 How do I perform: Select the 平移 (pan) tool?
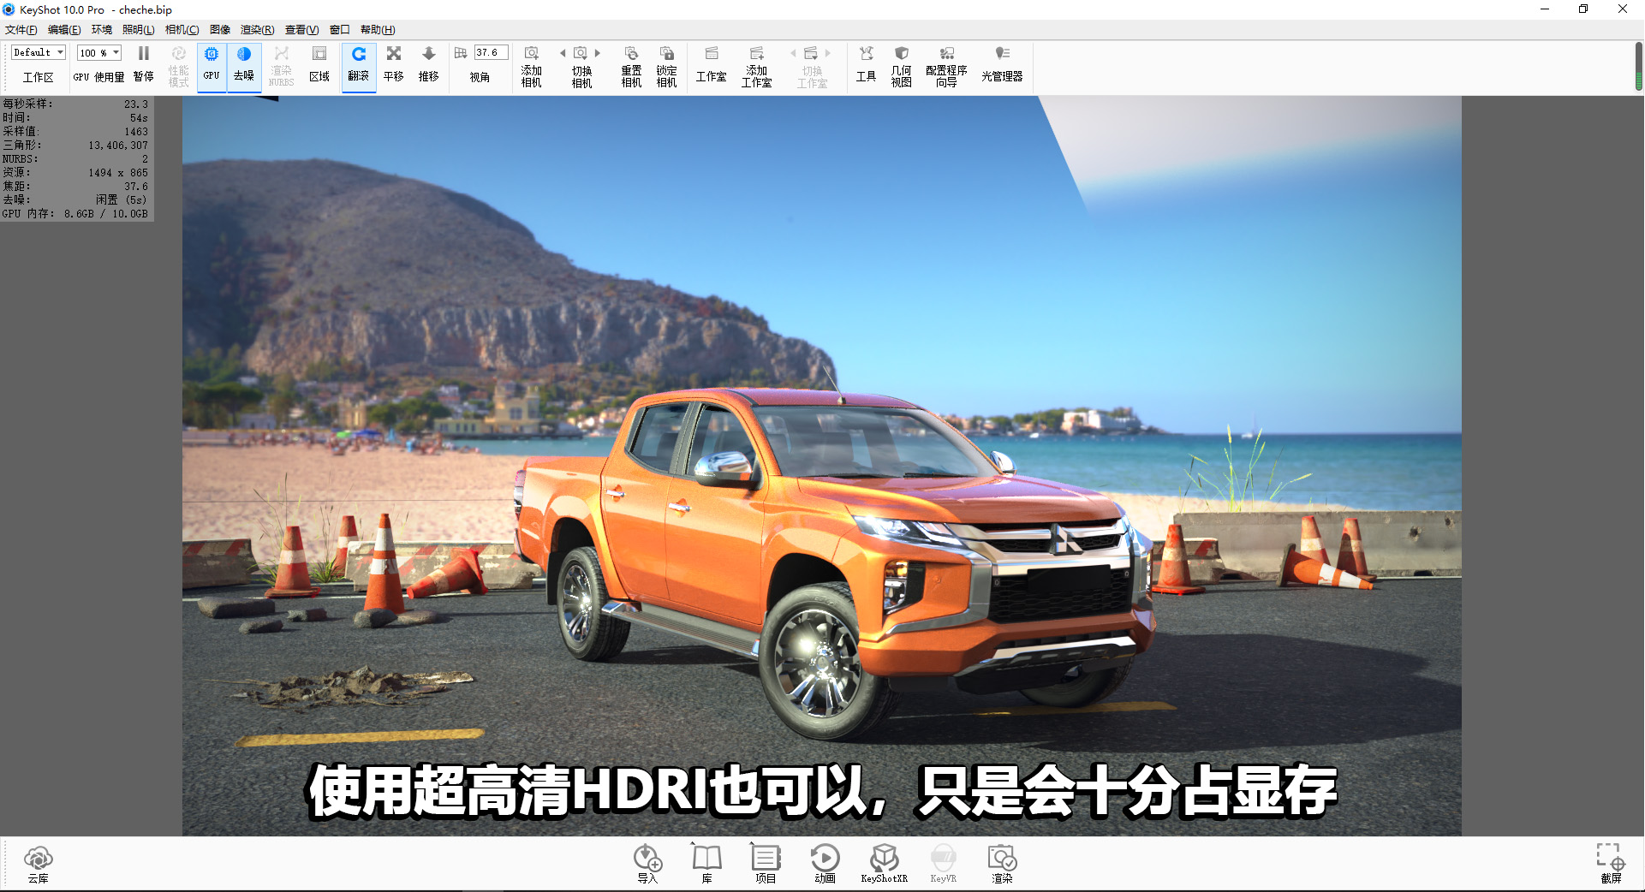click(x=393, y=64)
